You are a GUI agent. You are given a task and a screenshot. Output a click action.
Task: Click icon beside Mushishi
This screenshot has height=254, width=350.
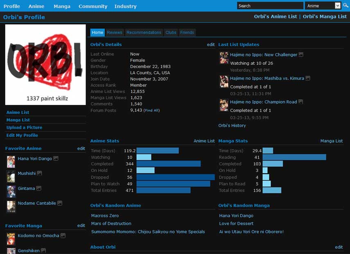40,173
